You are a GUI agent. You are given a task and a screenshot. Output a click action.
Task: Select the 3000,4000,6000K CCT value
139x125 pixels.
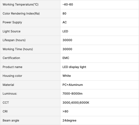pos(76,103)
